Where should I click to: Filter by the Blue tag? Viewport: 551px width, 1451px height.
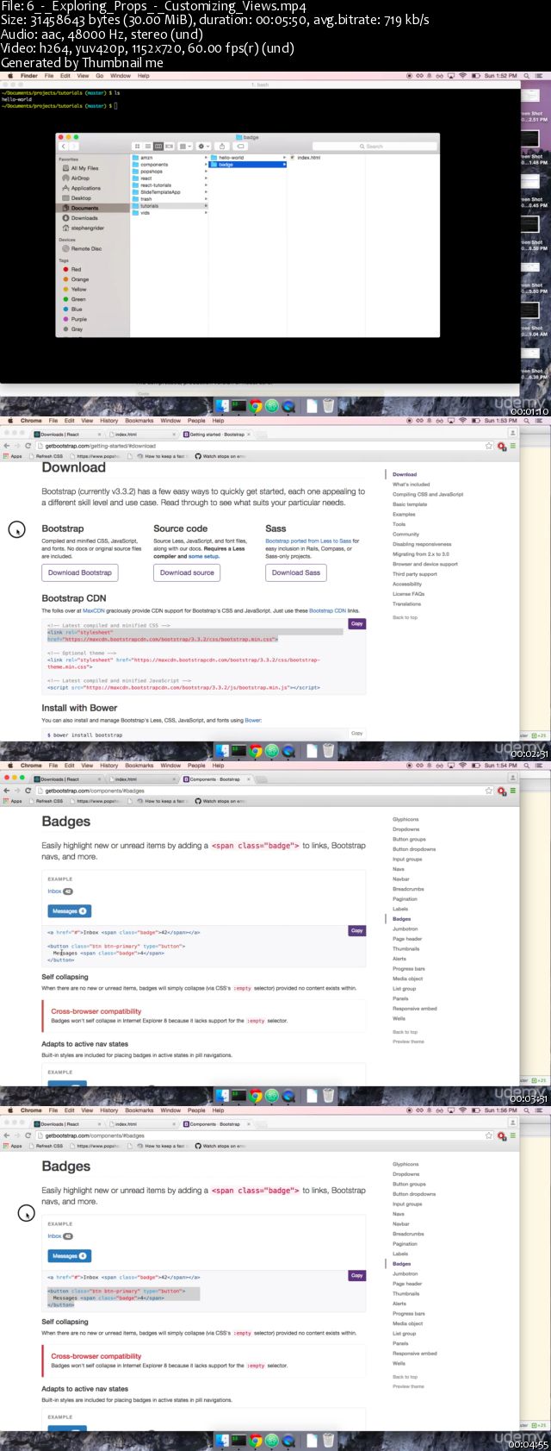click(77, 309)
